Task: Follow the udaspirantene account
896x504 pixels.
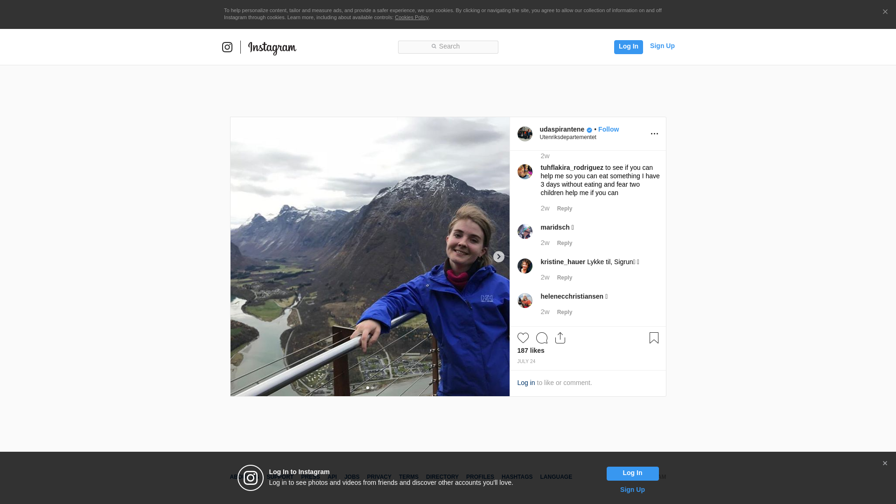Action: [x=609, y=129]
